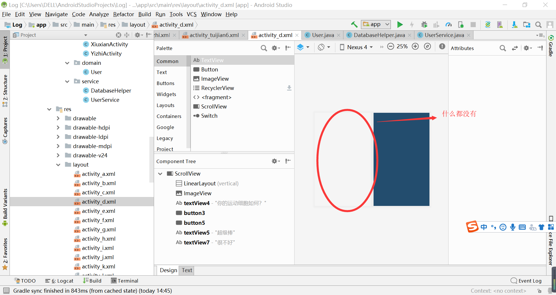Expand the drawable-hdpi folder
This screenshot has width=556, height=295.
(x=58, y=128)
